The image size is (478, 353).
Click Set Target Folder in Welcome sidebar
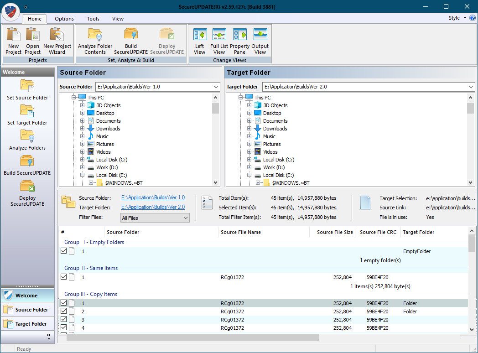(27, 114)
